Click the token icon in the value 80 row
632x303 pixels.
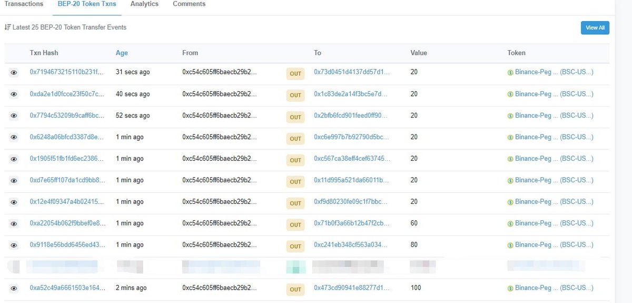pyautogui.click(x=510, y=246)
